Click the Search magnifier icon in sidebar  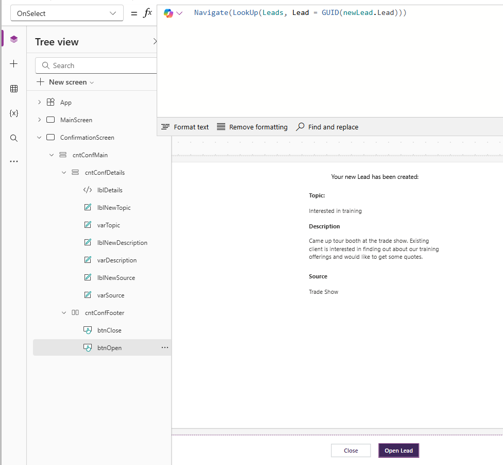pos(14,138)
